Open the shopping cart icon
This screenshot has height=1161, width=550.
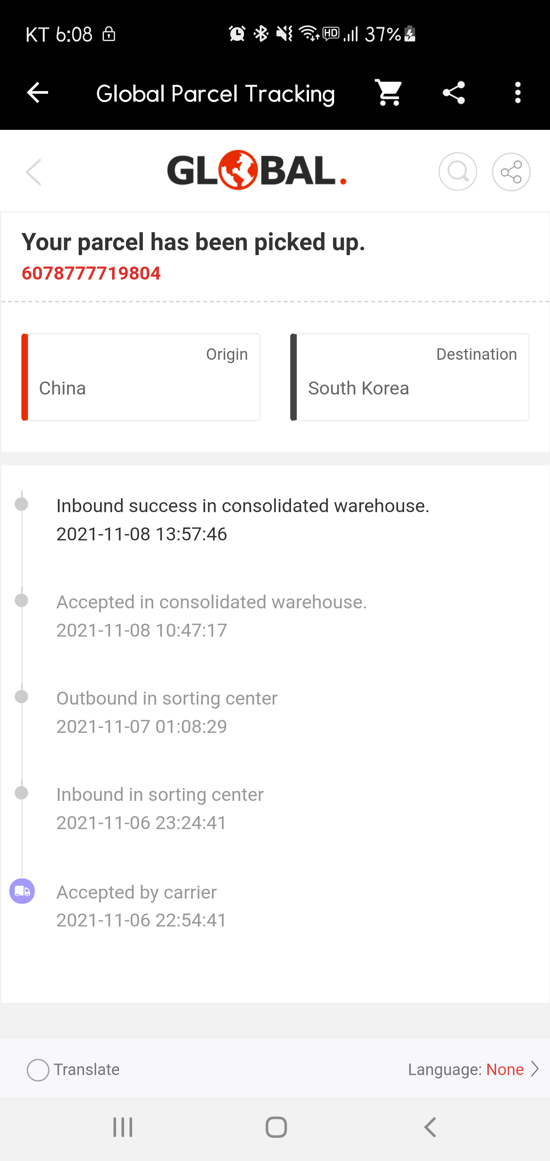(388, 93)
